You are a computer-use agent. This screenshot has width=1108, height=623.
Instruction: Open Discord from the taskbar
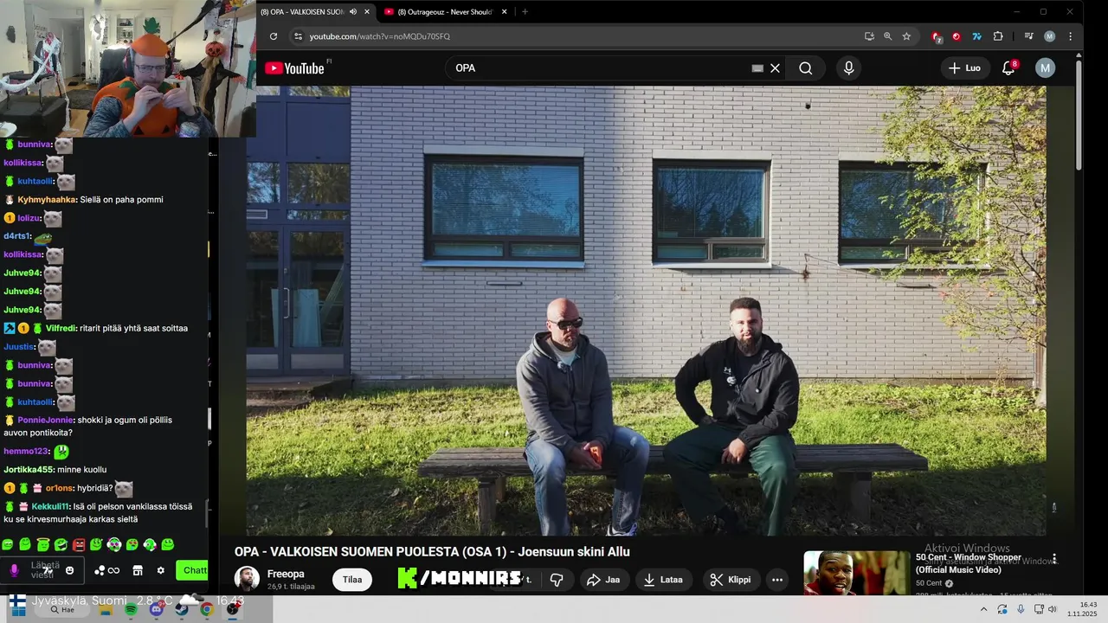pyautogui.click(x=156, y=609)
